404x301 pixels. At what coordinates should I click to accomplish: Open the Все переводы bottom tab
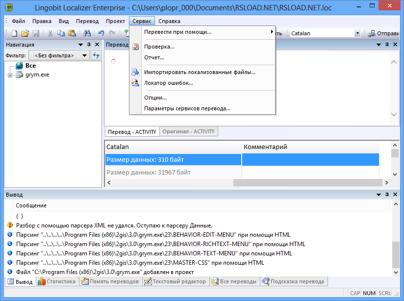(x=234, y=281)
